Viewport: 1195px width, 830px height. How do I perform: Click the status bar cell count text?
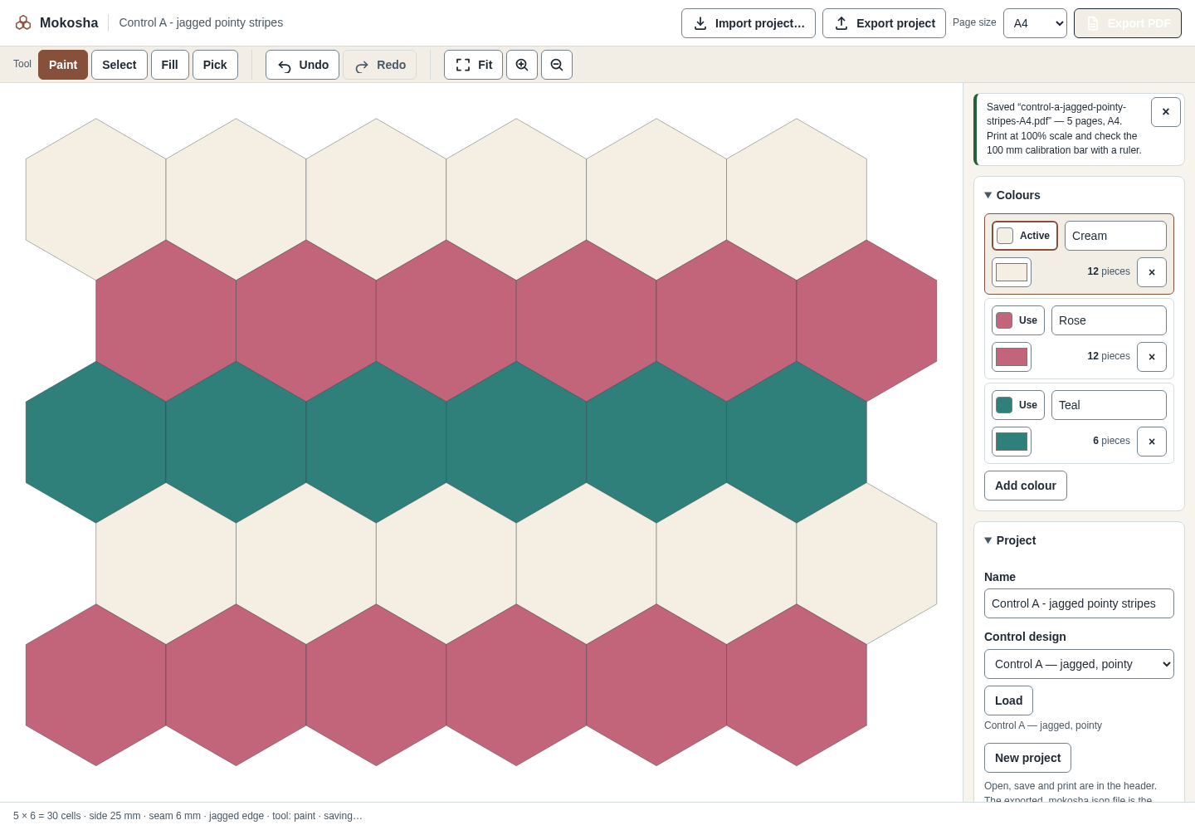coord(47,816)
